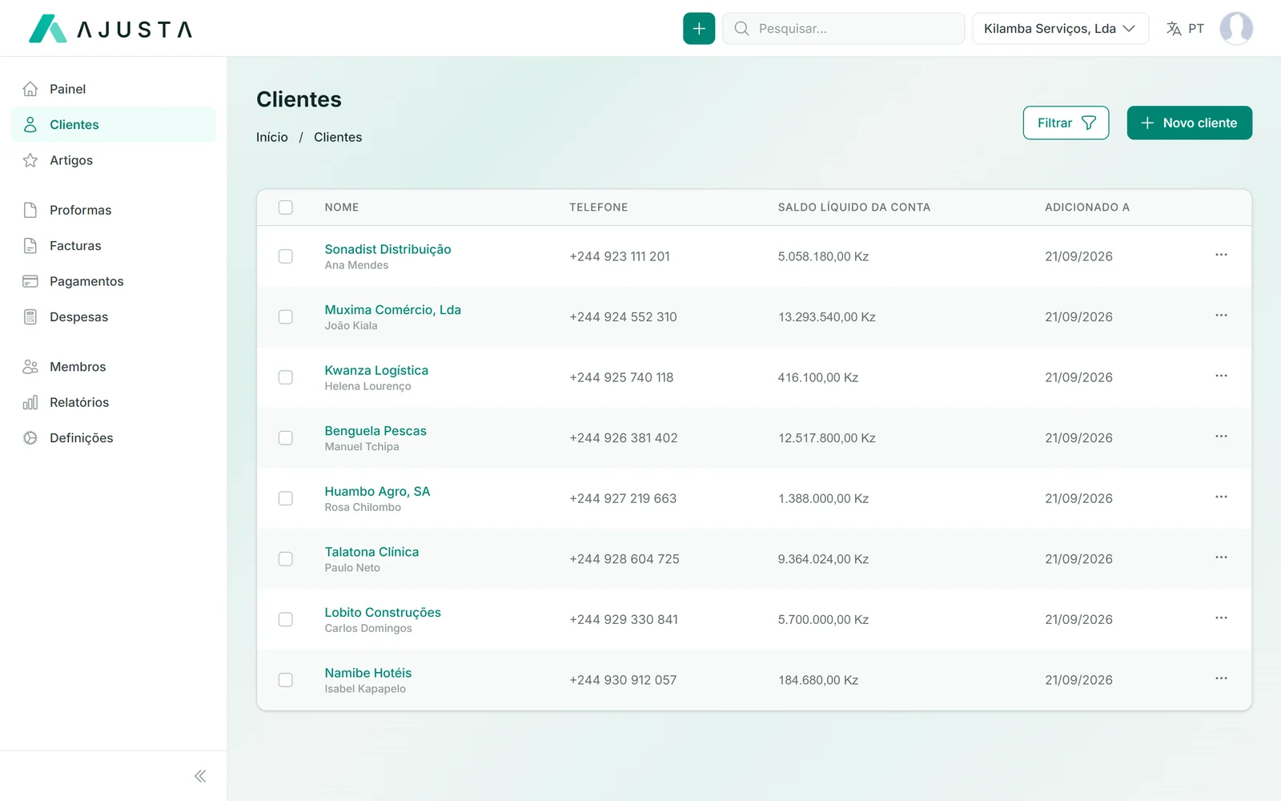Go to Painel in the sidebar
This screenshot has height=801, width=1281.
pyautogui.click(x=113, y=89)
